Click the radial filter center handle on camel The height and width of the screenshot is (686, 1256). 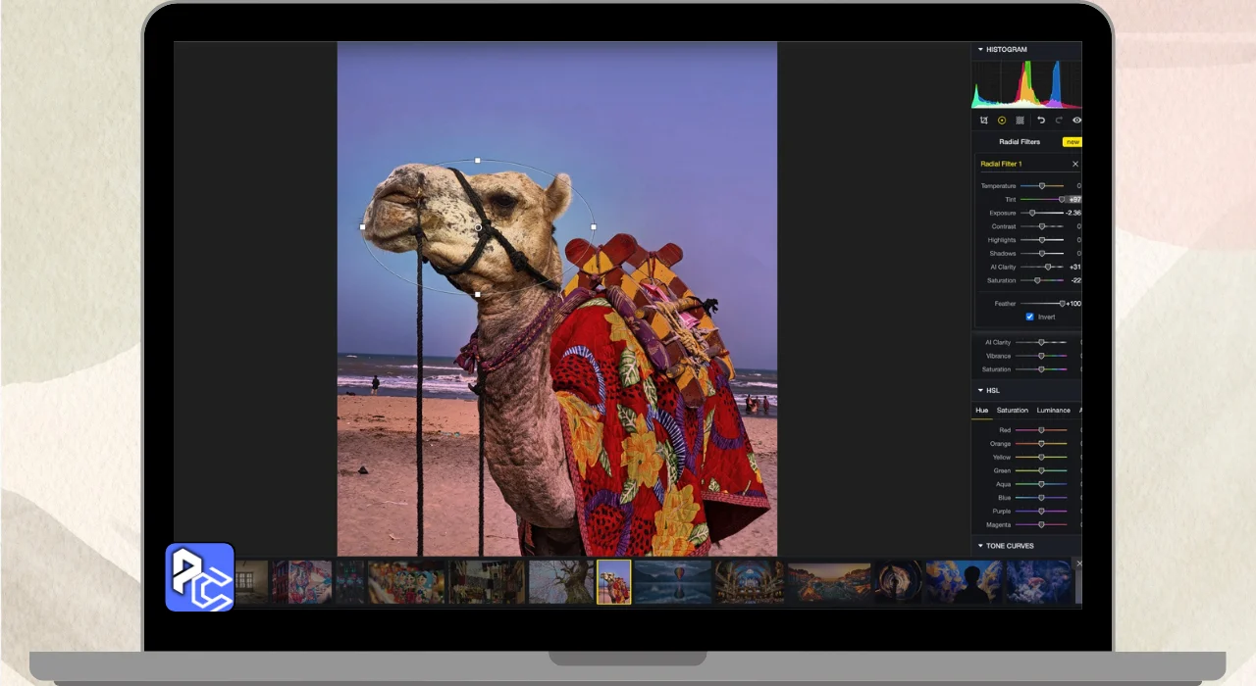coord(478,227)
